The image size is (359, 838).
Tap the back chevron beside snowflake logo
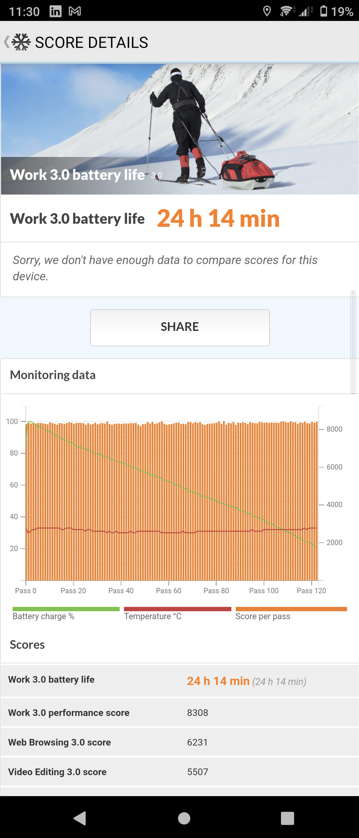pos(6,42)
